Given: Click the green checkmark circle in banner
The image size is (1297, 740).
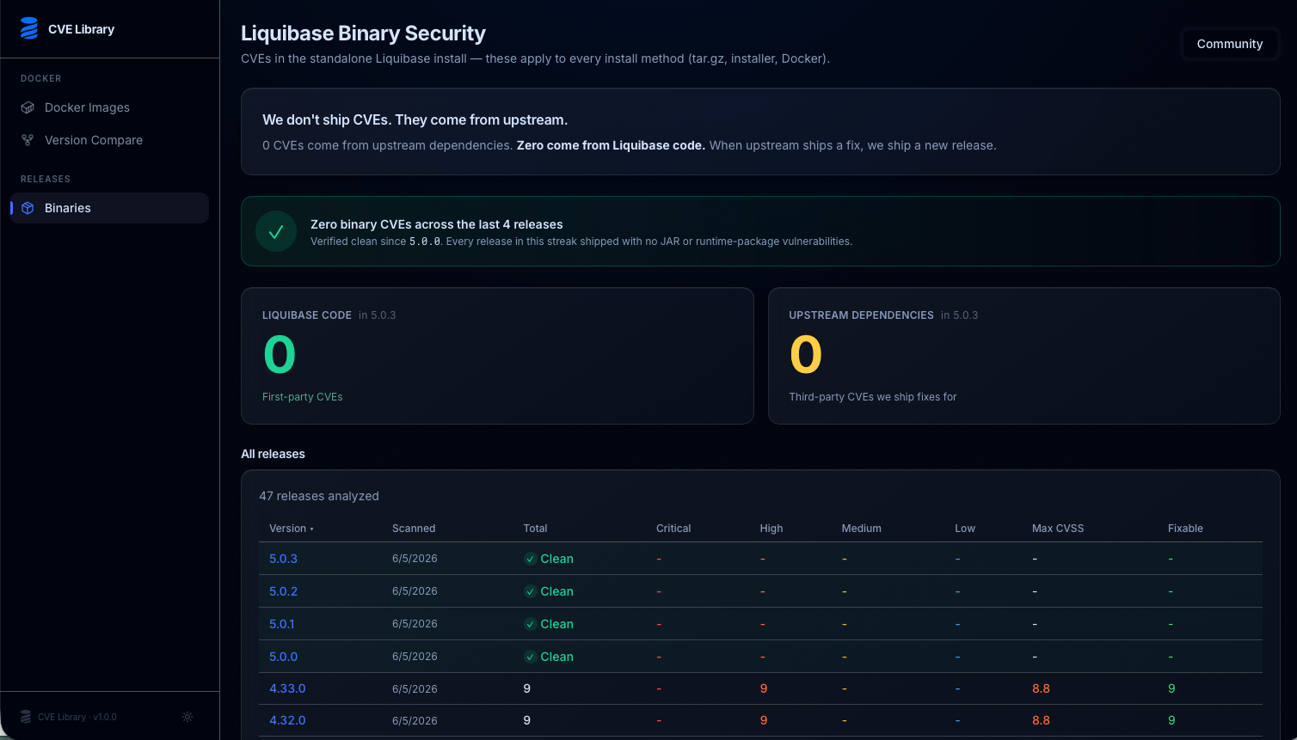Looking at the screenshot, I should coord(276,231).
